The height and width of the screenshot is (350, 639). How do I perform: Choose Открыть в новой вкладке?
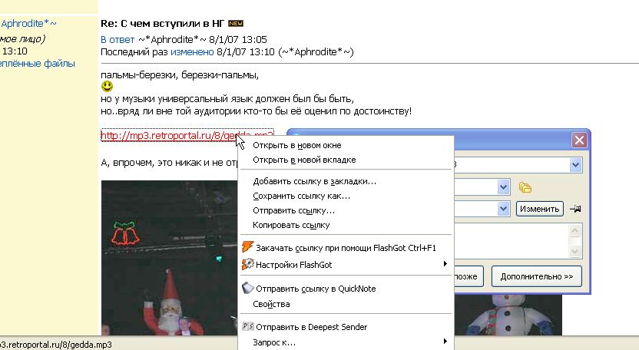[346, 160]
